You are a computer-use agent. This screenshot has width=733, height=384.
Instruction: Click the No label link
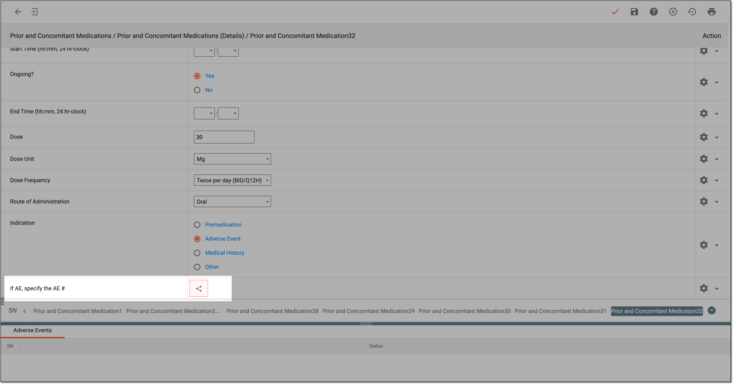point(209,90)
